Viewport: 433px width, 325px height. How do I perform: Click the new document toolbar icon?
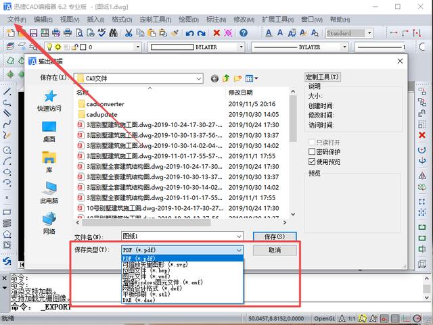tap(11, 33)
